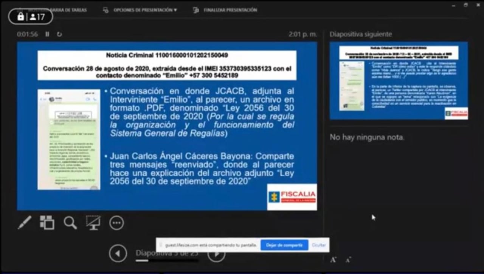Click the lock icon near participant count
484x274 pixels.
(x=20, y=17)
